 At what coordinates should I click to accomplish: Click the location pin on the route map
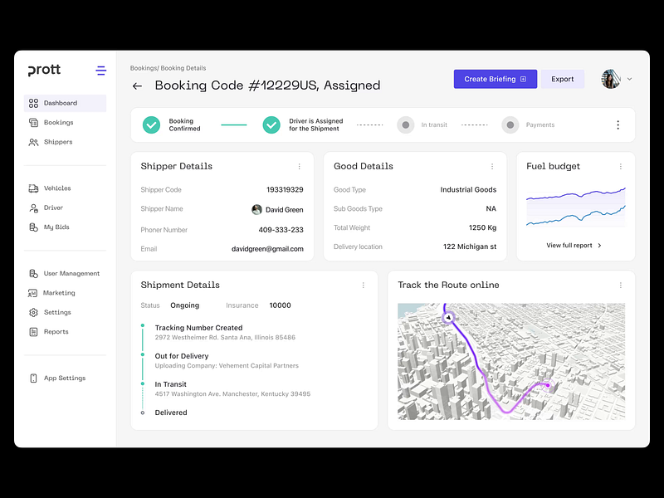coord(449,318)
